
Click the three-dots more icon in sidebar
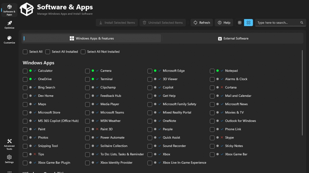click(x=9, y=172)
